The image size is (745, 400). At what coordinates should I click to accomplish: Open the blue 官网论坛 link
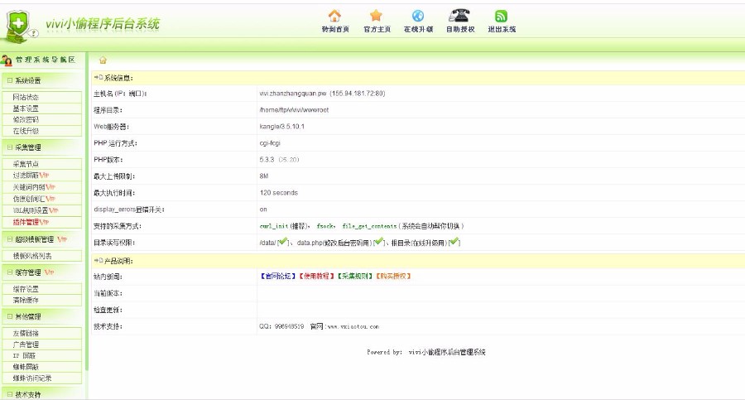coord(278,276)
